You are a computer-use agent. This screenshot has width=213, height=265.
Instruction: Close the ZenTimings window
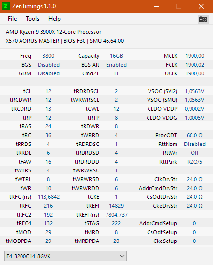(x=201, y=6)
